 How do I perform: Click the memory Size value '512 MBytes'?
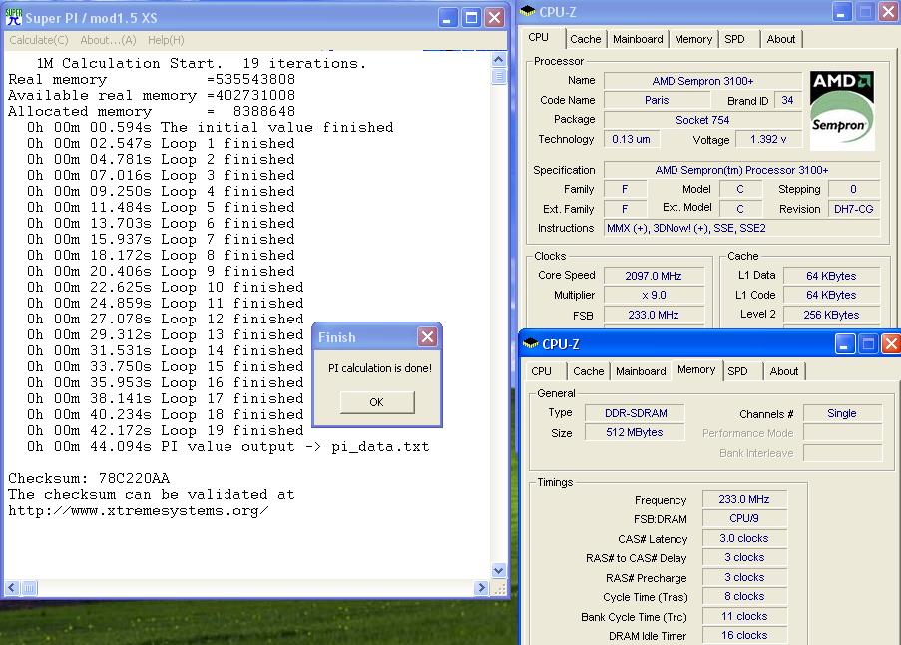[635, 432]
